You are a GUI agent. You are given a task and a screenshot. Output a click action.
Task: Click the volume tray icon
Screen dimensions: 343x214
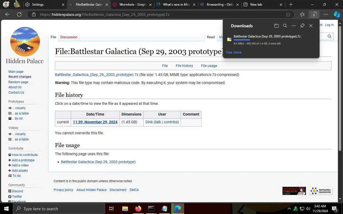tap(308, 209)
